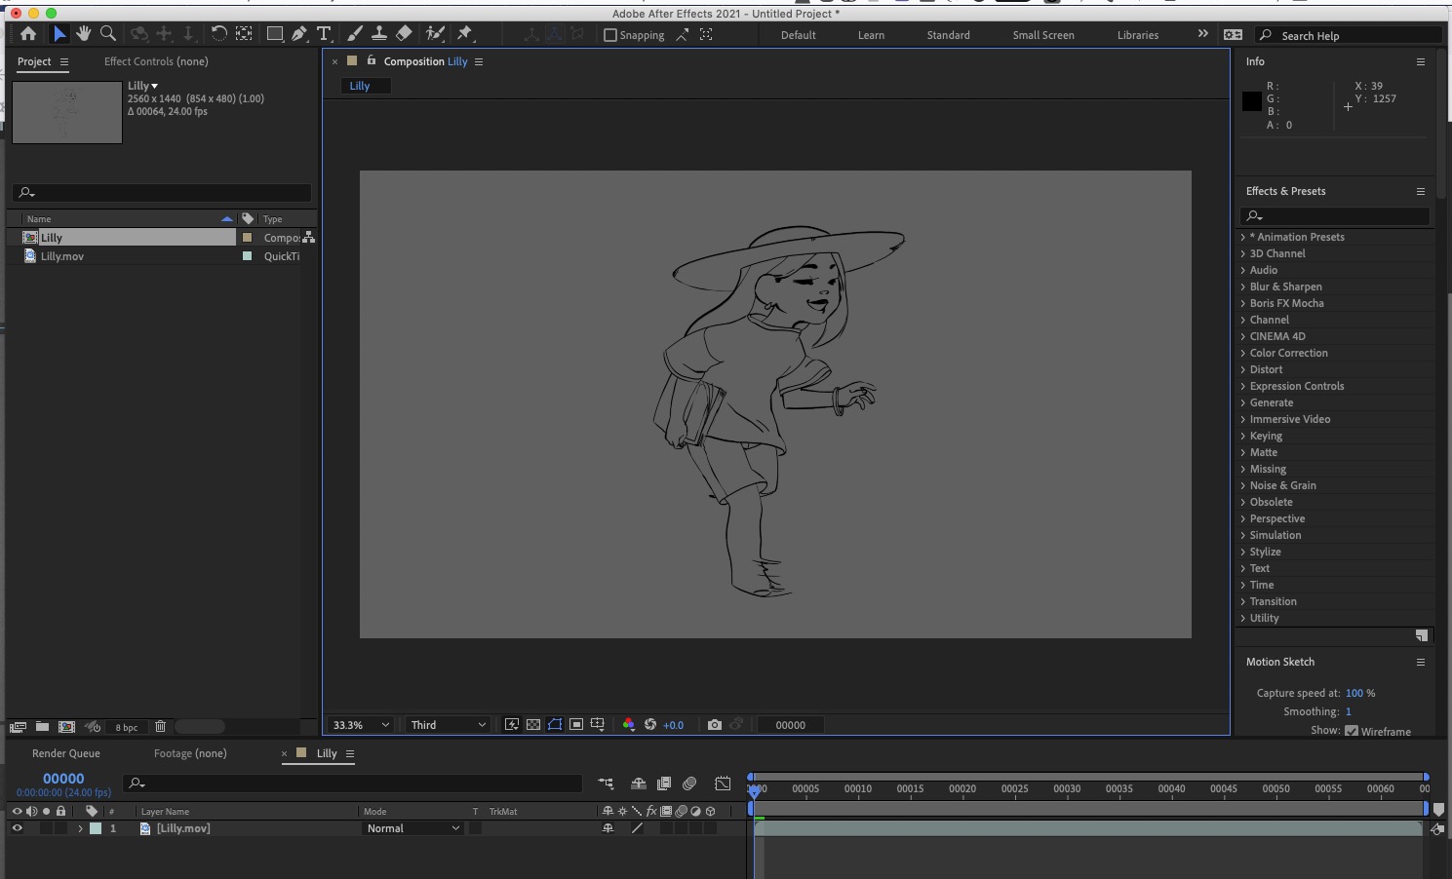Open the Libraries workspace
This screenshot has width=1452, height=879.
point(1138,35)
